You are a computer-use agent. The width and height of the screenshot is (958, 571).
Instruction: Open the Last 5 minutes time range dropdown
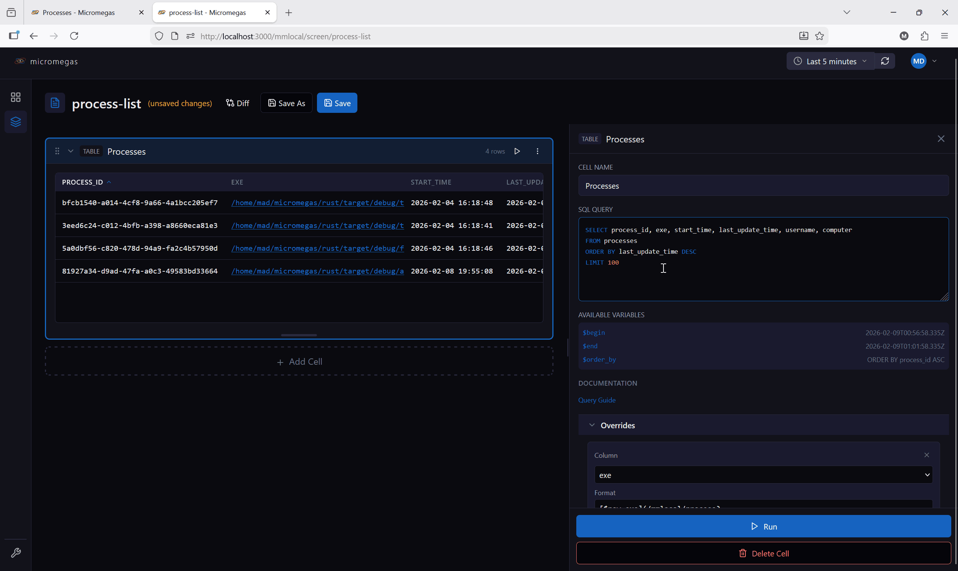coord(830,61)
